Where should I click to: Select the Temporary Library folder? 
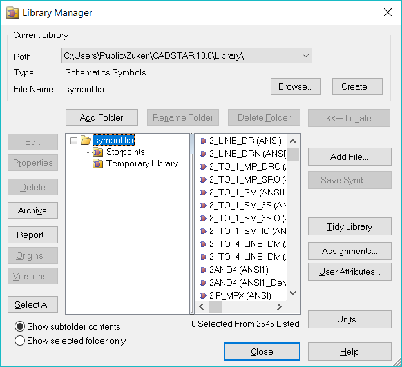pos(142,163)
